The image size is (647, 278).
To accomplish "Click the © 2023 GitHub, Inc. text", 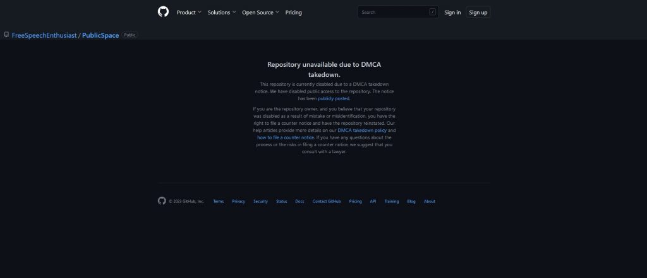I will click(x=186, y=201).
